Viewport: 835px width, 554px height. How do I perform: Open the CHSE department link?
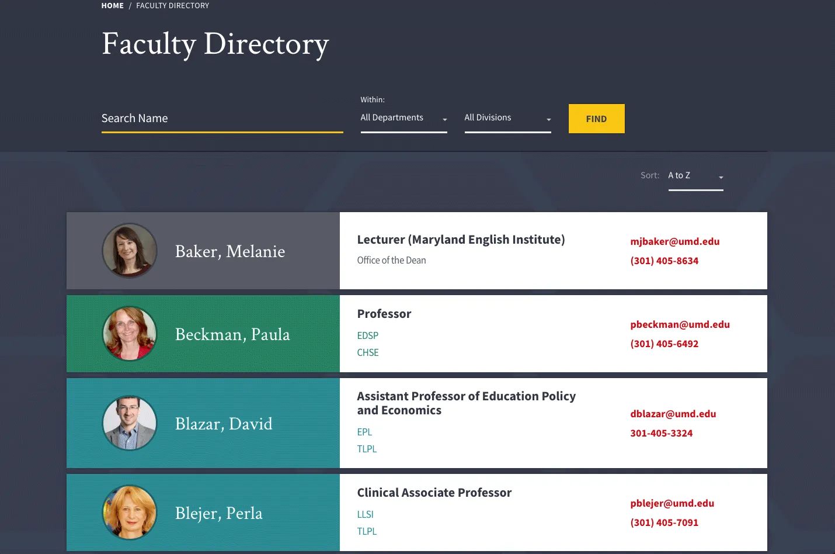coord(367,352)
